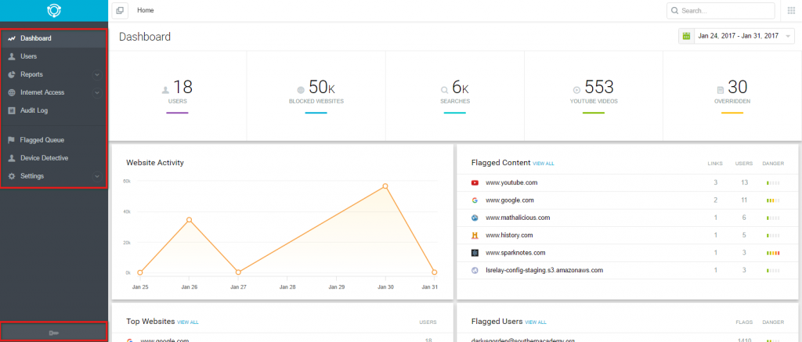Click the youtube.com danger level bar

pos(773,183)
